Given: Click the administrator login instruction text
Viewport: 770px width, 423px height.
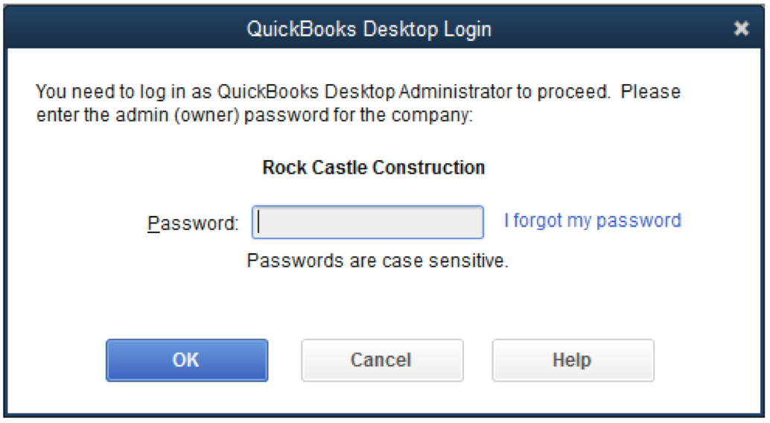Looking at the screenshot, I should click(x=358, y=104).
